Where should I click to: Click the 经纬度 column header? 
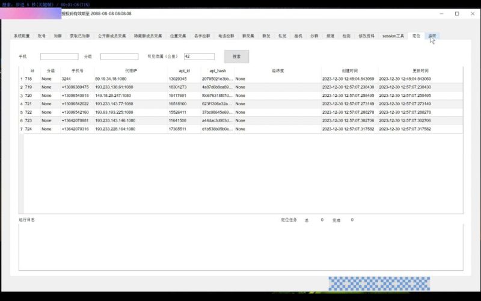(278, 70)
